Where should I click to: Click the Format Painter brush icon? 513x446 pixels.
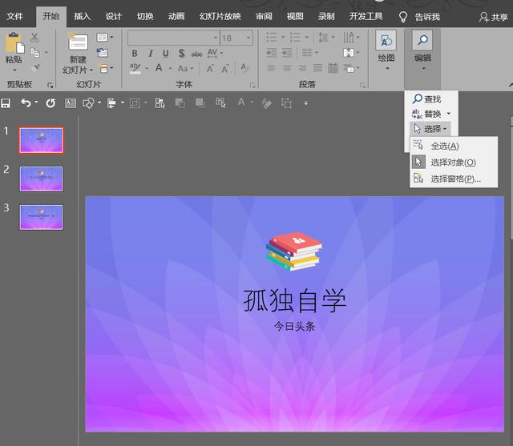pos(35,67)
